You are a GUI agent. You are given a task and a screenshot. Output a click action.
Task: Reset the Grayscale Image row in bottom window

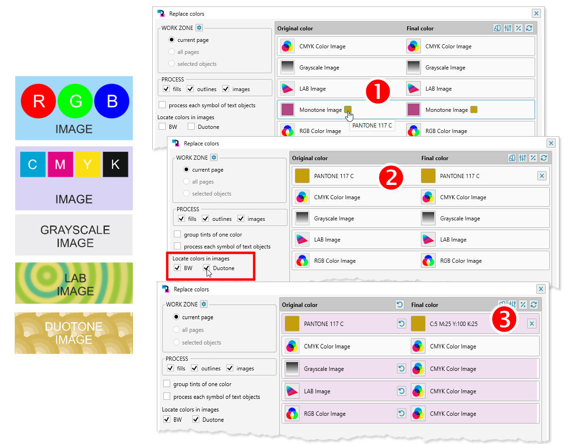pyautogui.click(x=402, y=369)
